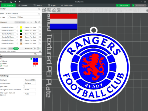Click the black filament 6 color swatch
Screen dimensions: 148x111
coord(21,34)
